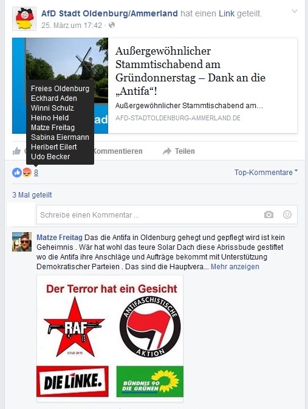This screenshot has height=409, width=308.
Task: Click the AfD page profile picture
Action: [24, 19]
